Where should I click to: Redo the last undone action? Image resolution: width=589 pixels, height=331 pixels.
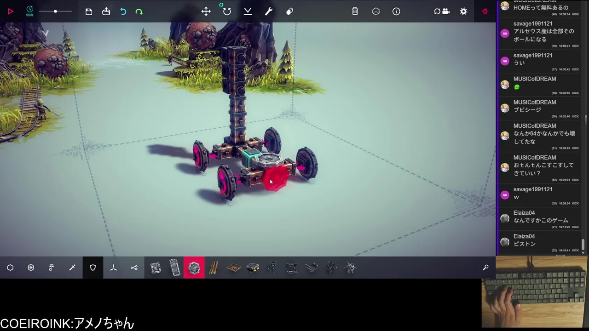coord(139,11)
